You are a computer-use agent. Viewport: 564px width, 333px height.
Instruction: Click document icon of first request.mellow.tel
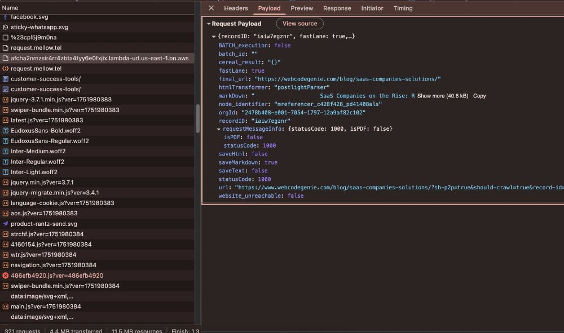point(6,48)
